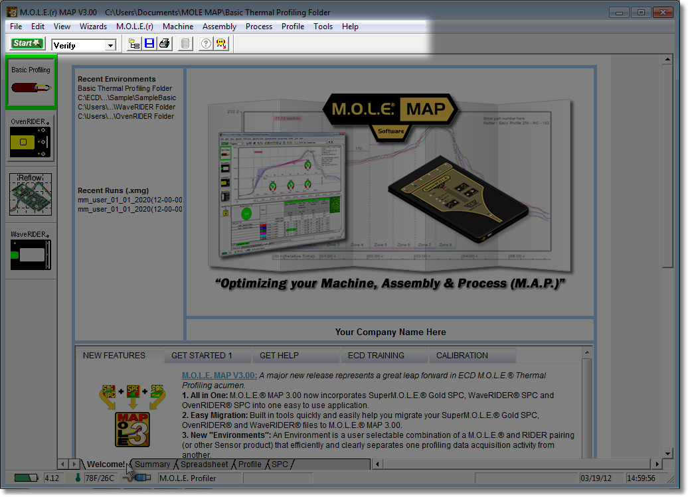Click the thermometer temperature status icon

78,478
